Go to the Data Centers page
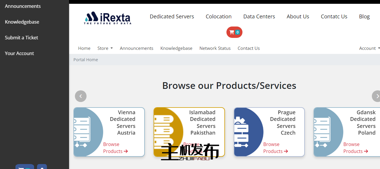The width and height of the screenshot is (380, 169). pyautogui.click(x=259, y=17)
